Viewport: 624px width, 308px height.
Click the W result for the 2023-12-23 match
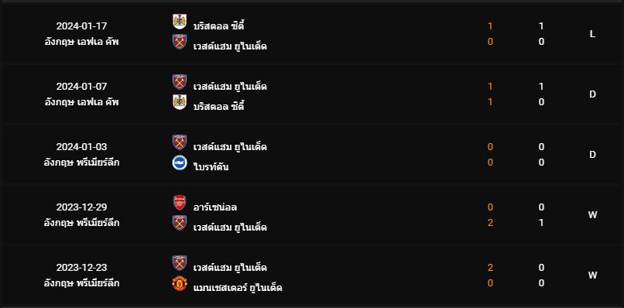point(592,275)
